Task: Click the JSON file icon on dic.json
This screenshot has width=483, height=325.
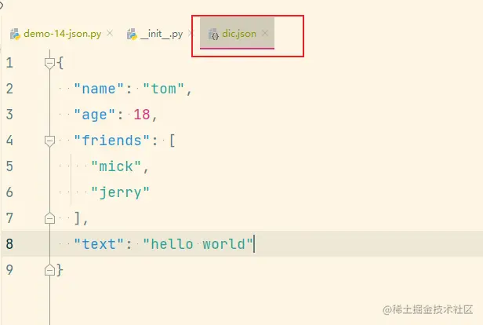Action: [213, 34]
